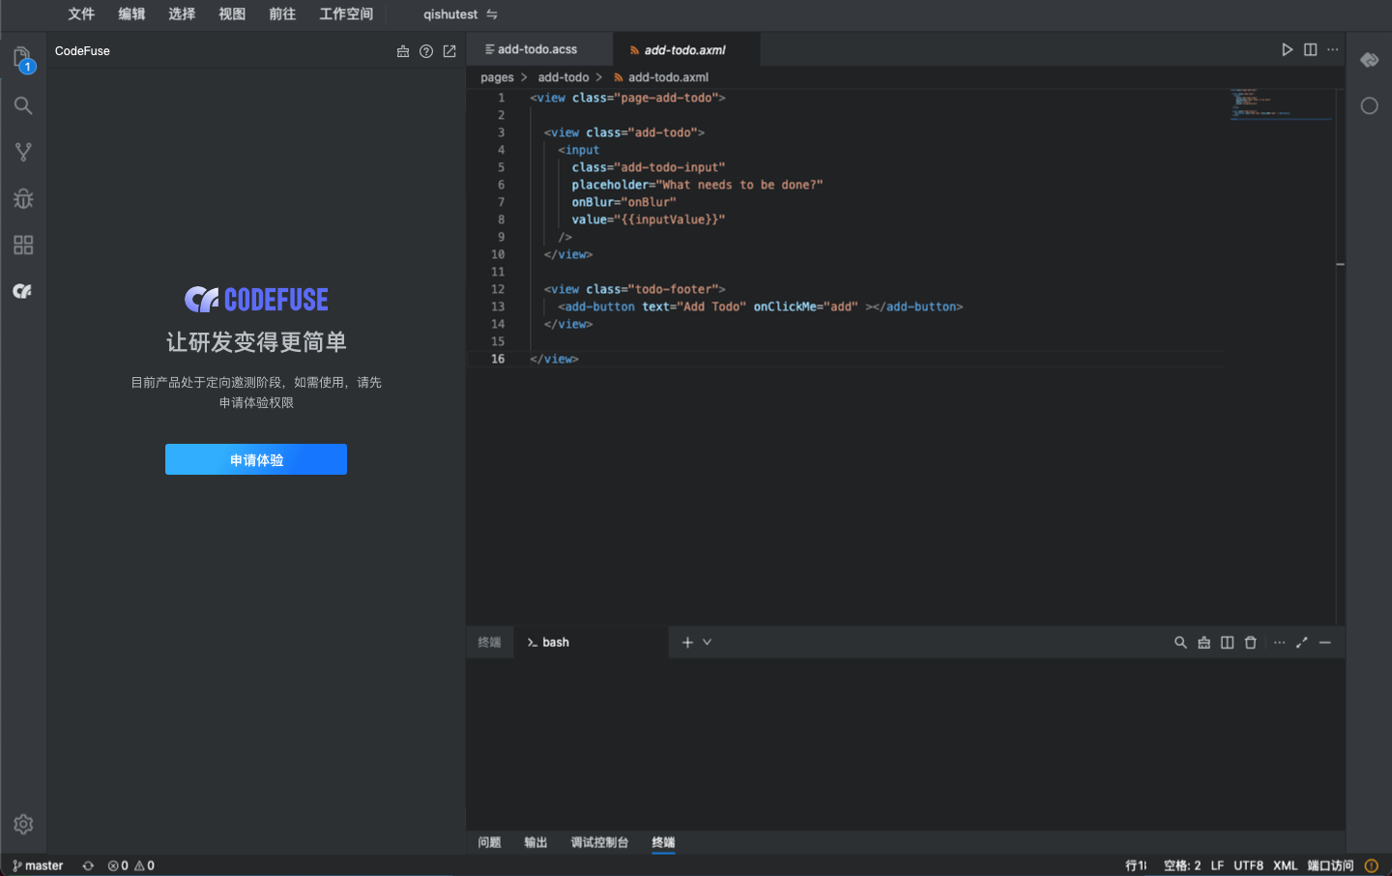Click the top icon in right sidebar
This screenshot has height=876, width=1392.
1370,60
